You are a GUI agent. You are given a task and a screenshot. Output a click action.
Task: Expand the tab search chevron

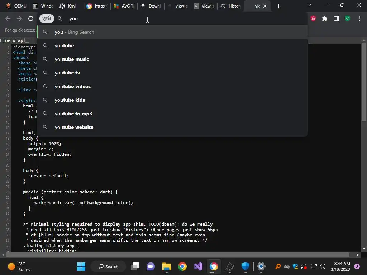click(x=309, y=5)
